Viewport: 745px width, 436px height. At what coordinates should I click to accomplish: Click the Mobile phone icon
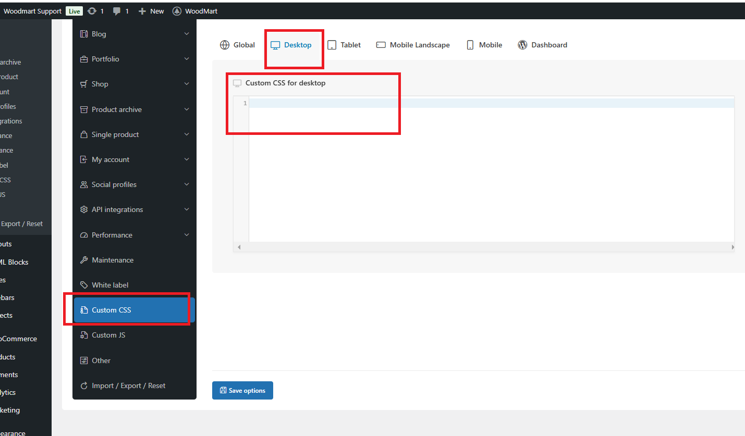pos(470,45)
